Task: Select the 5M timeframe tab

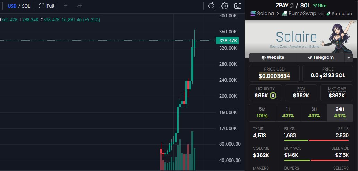Action: click(262, 113)
